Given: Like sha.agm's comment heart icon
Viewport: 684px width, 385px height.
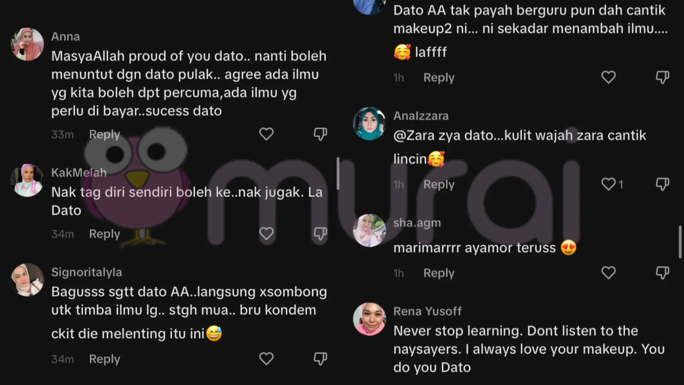Looking at the screenshot, I should coord(608,273).
